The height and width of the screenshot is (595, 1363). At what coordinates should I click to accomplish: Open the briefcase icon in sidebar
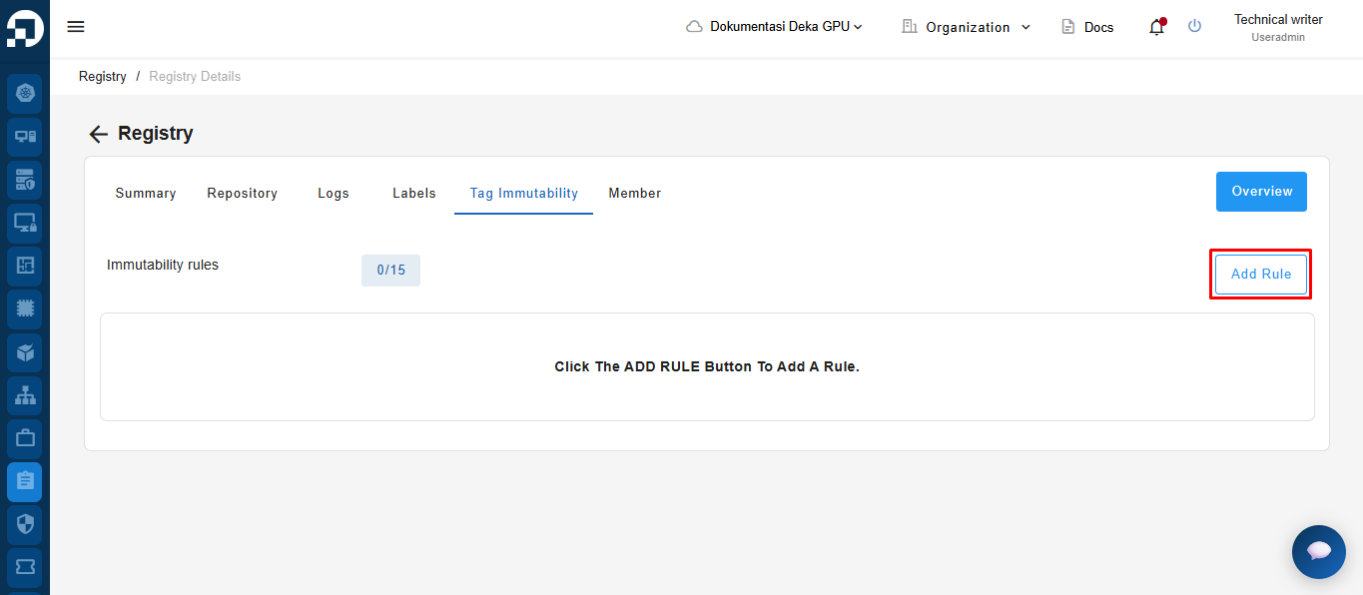[25, 438]
